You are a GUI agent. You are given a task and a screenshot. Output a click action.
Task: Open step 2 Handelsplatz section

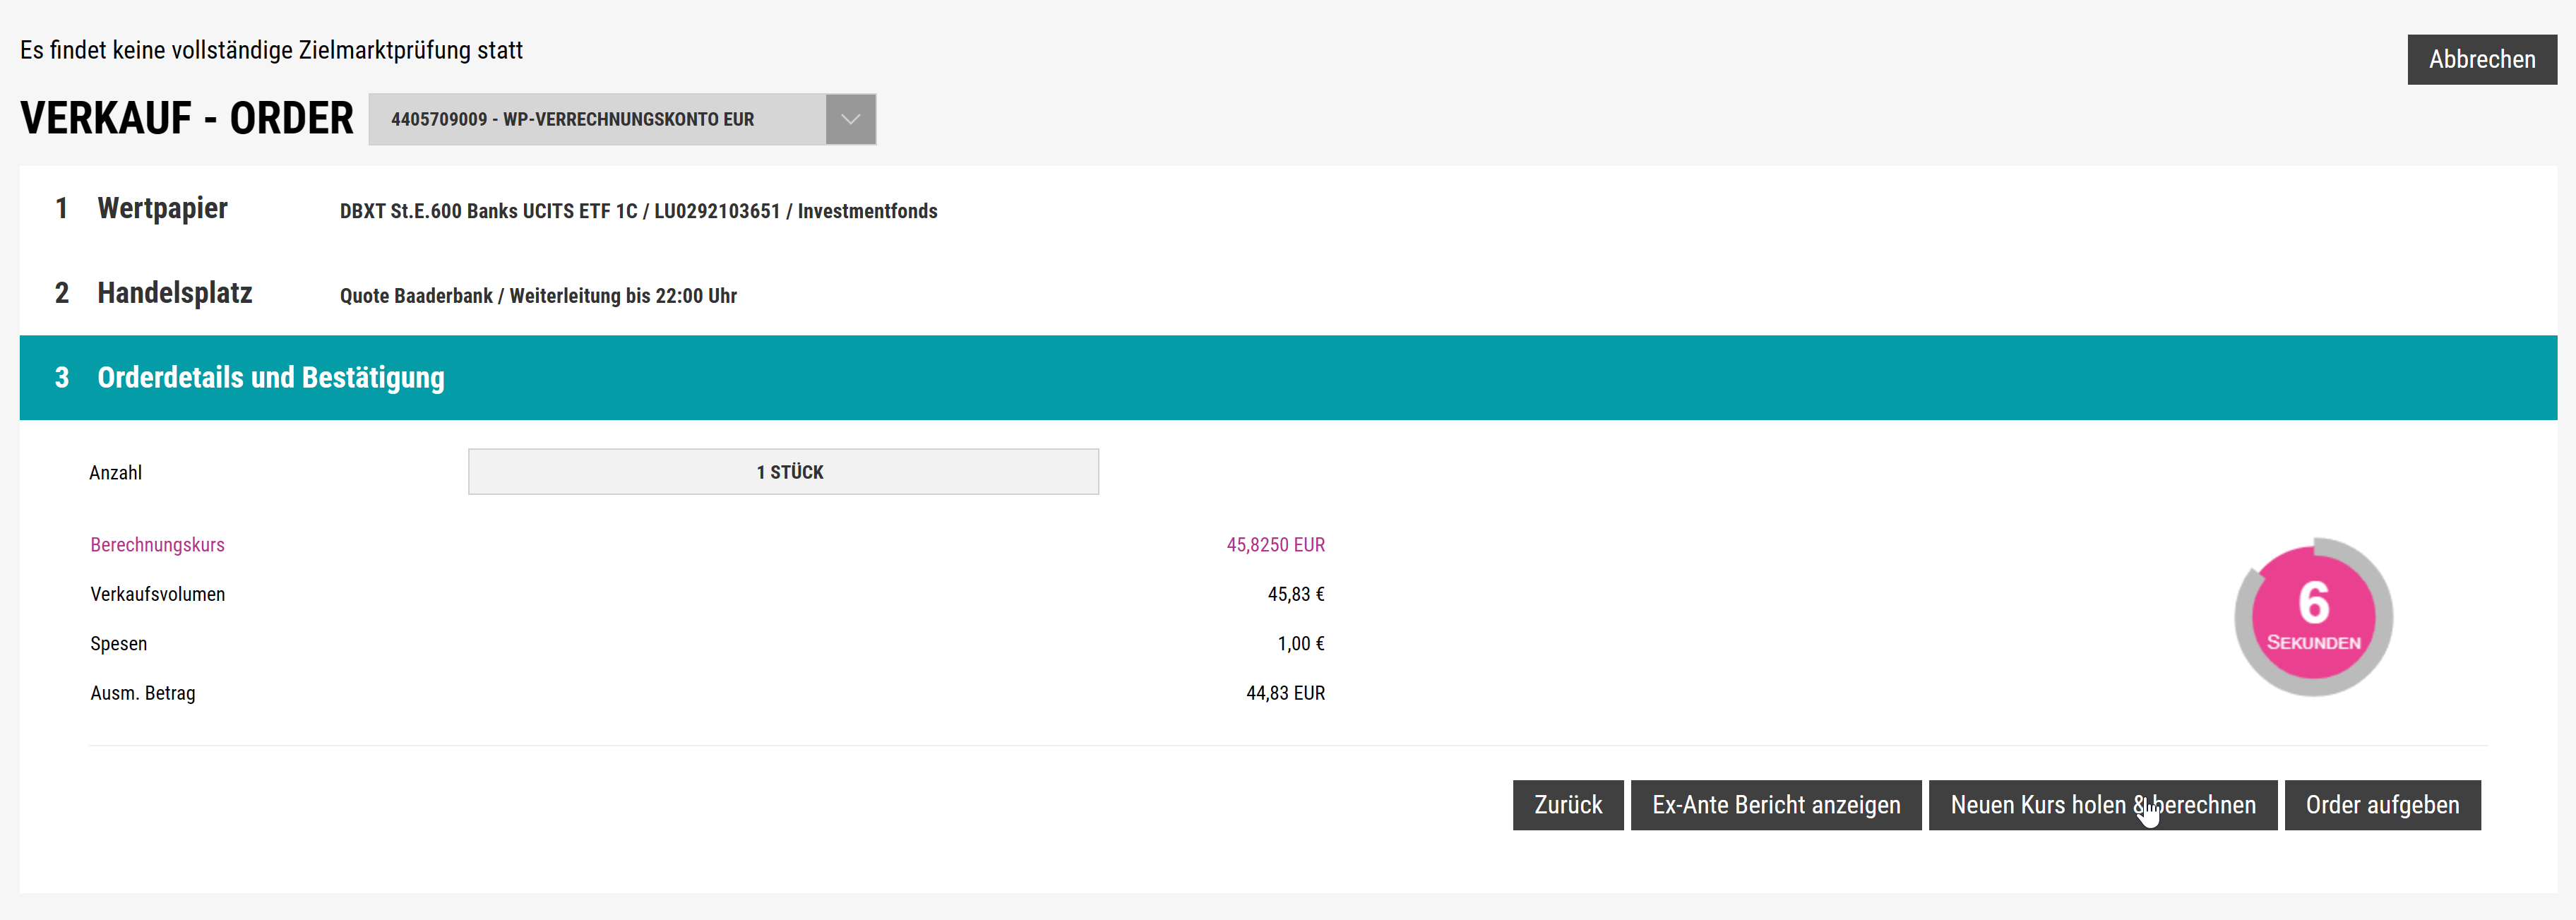pyautogui.click(x=1288, y=293)
